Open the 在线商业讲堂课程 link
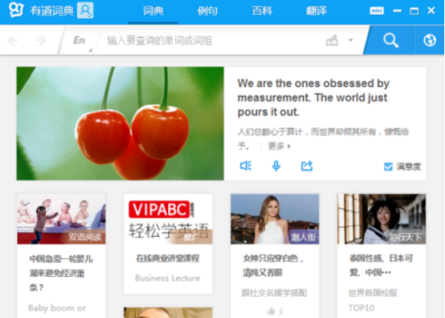The image size is (445, 318). tap(168, 258)
